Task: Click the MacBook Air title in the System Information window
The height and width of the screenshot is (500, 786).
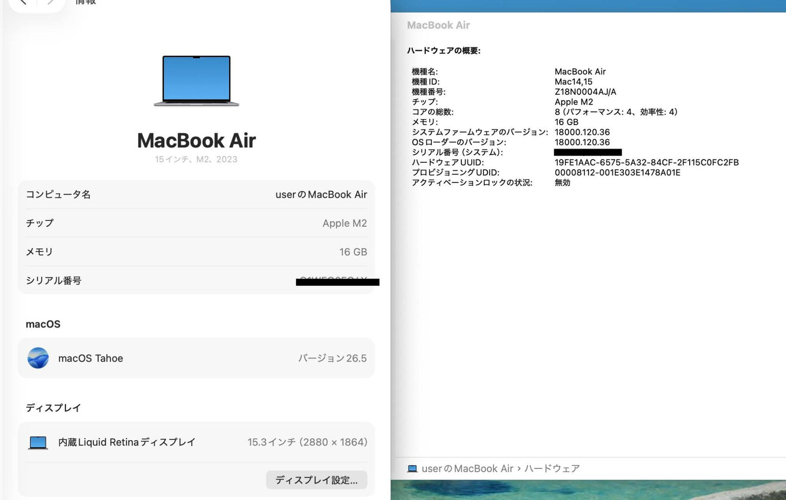Action: click(438, 25)
